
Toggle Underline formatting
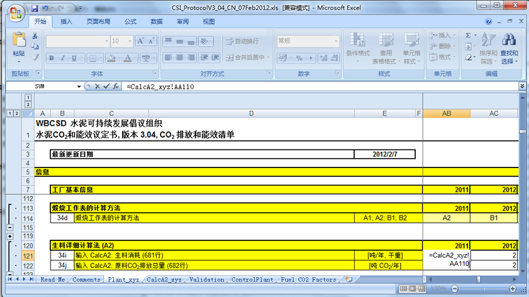coord(74,58)
